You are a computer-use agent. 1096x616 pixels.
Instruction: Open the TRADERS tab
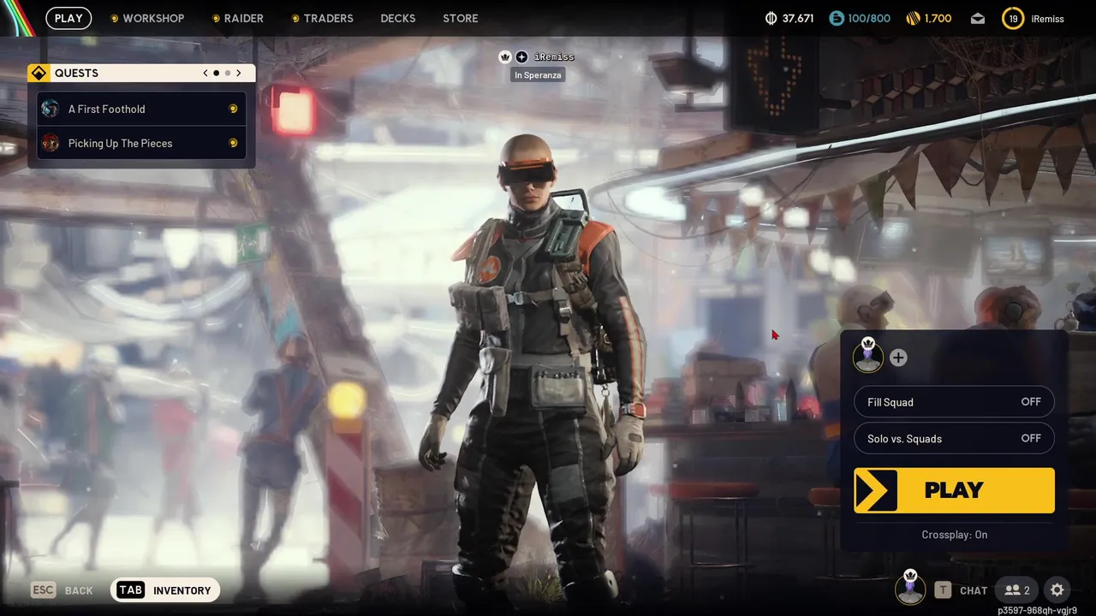(x=323, y=18)
